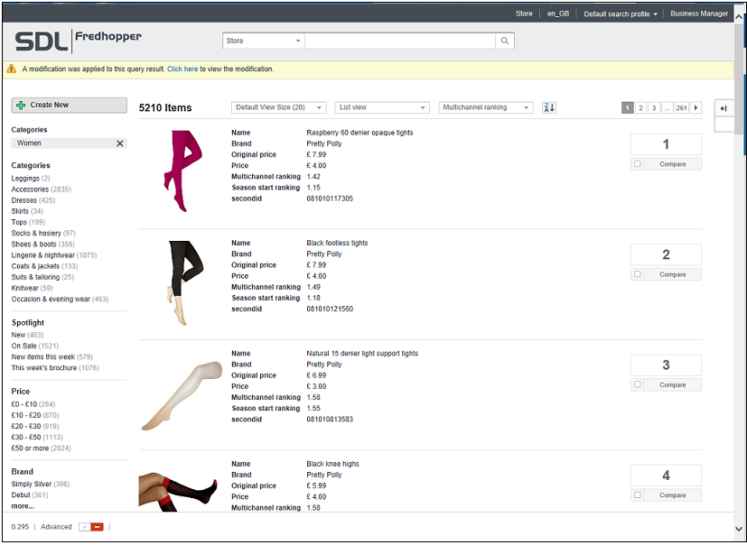
Task: Click the pagination ellipsis button
Action: point(668,107)
